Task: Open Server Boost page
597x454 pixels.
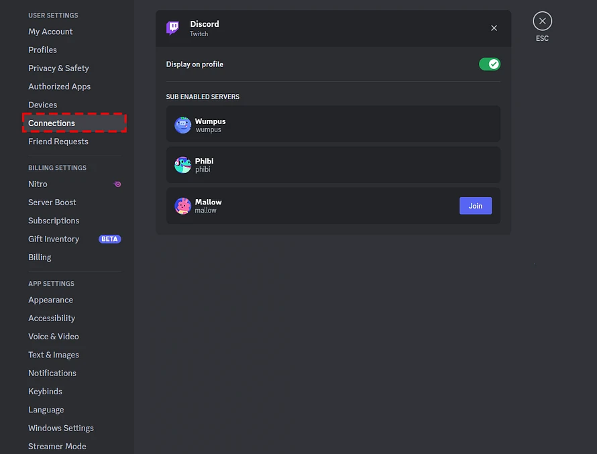Action: 52,203
